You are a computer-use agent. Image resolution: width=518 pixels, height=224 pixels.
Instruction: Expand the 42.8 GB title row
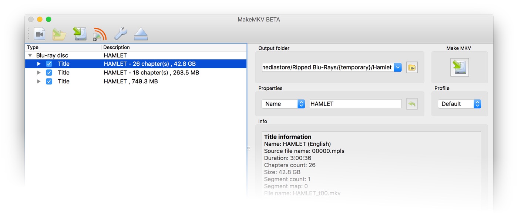coord(39,64)
